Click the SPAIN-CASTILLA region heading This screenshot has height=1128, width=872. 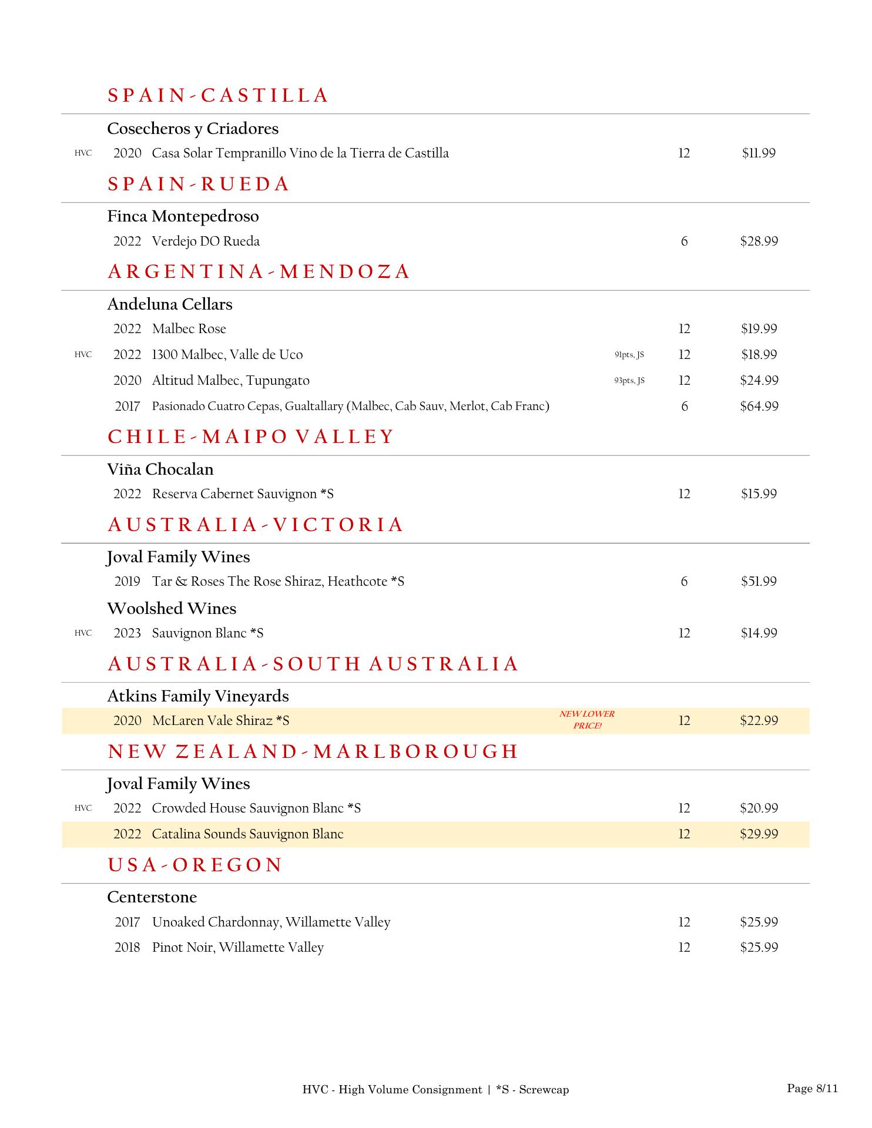tap(218, 96)
